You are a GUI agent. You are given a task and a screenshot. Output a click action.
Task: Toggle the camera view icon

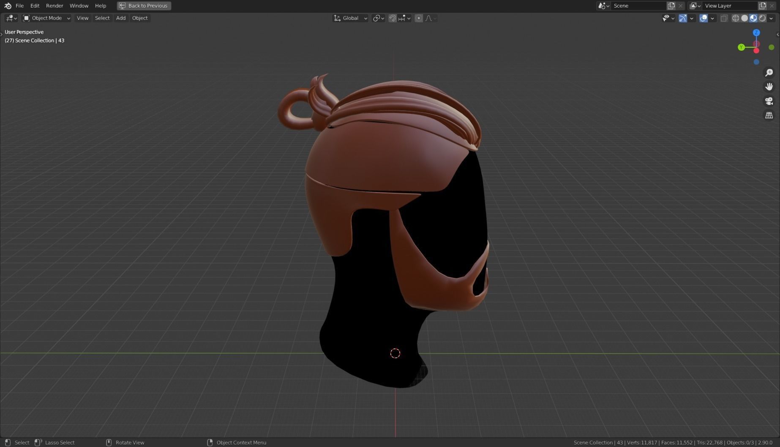(x=769, y=101)
